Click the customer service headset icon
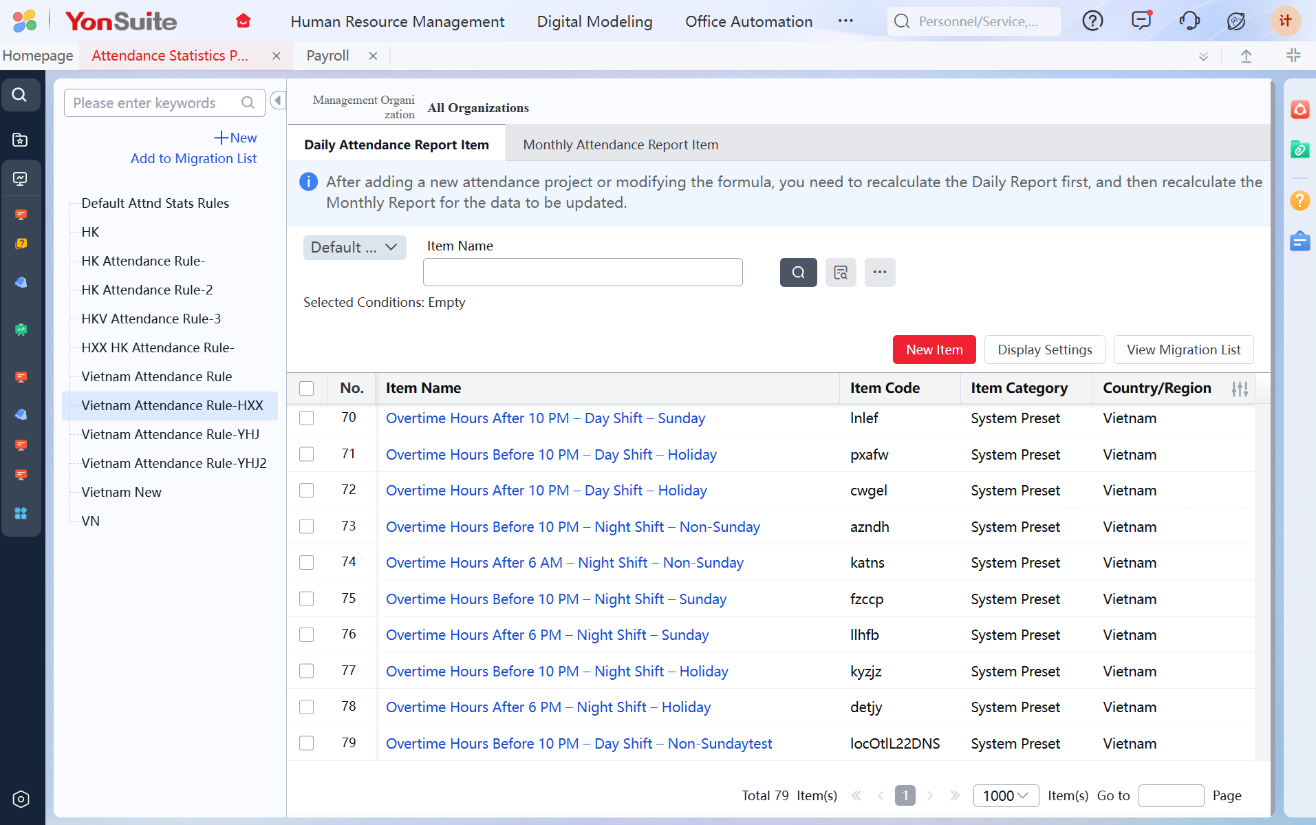Image resolution: width=1316 pixels, height=825 pixels. point(1189,21)
